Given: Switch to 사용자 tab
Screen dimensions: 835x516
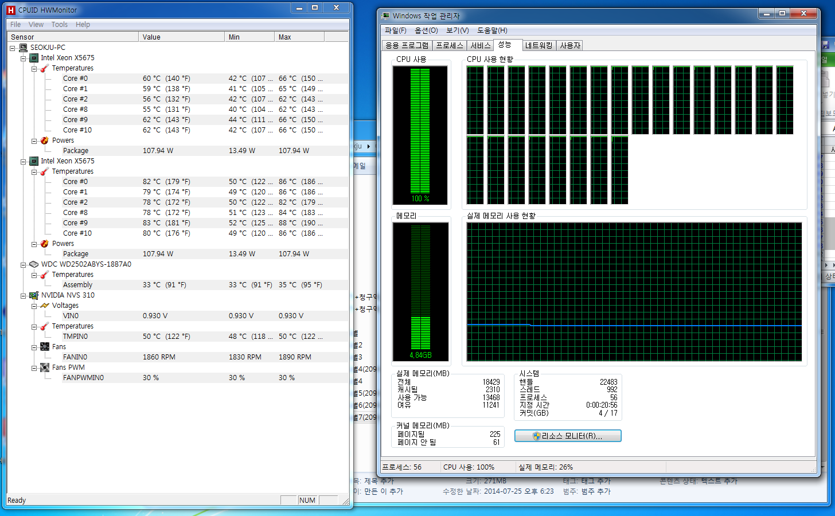Looking at the screenshot, I should pyautogui.click(x=571, y=45).
